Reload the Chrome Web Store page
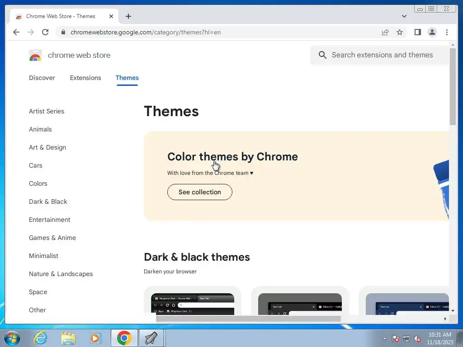463x347 pixels. tap(45, 32)
